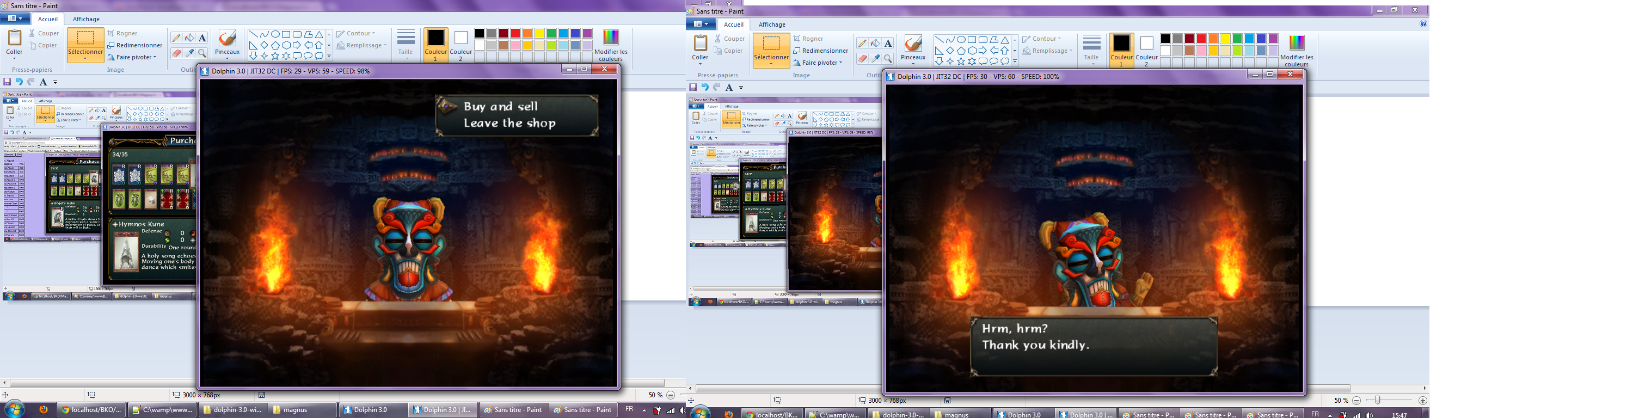Open Firefox from the left taskbar
The height and width of the screenshot is (418, 1633).
click(43, 410)
